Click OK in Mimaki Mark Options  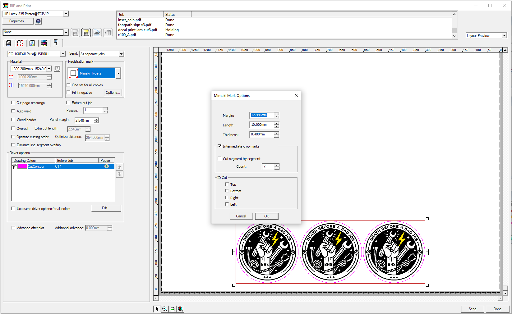[x=267, y=216]
